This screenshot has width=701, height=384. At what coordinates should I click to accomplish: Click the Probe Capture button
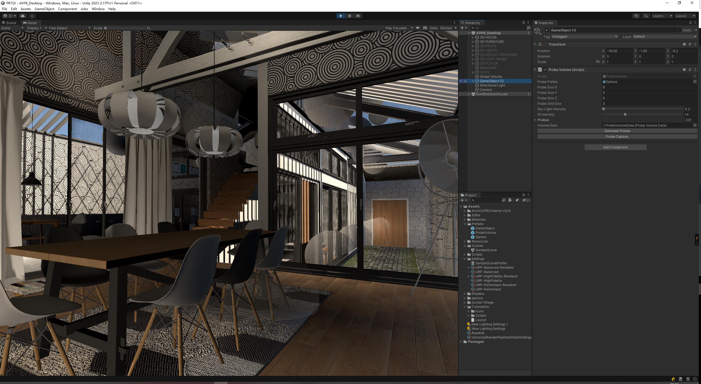point(617,137)
